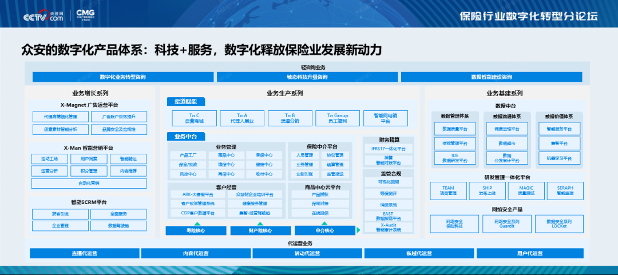
Task: Click the 用户洞察 box
Action: tap(89, 159)
